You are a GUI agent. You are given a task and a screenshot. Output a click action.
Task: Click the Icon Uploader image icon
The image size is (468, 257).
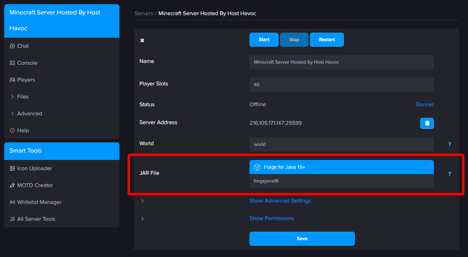coord(12,168)
